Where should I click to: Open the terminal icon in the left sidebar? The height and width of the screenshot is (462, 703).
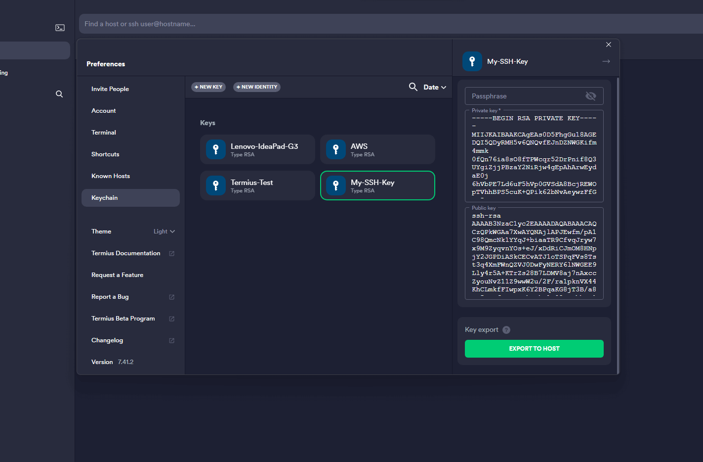(60, 28)
